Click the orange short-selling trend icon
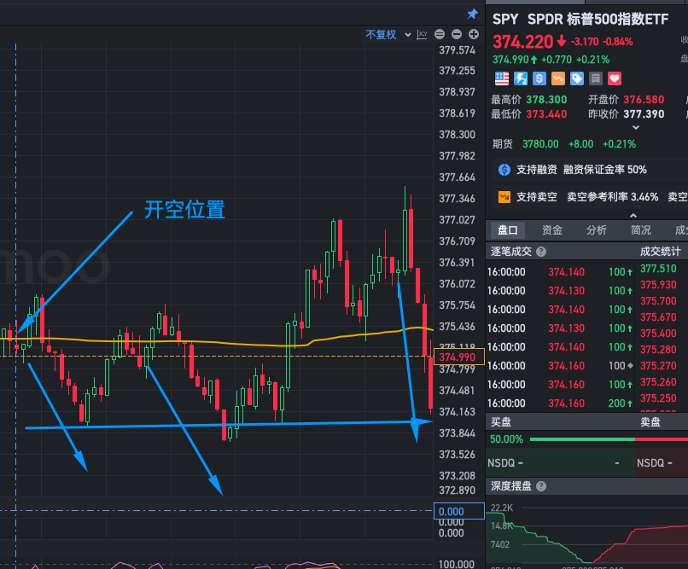Image resolution: width=688 pixels, height=569 pixels. [558, 78]
